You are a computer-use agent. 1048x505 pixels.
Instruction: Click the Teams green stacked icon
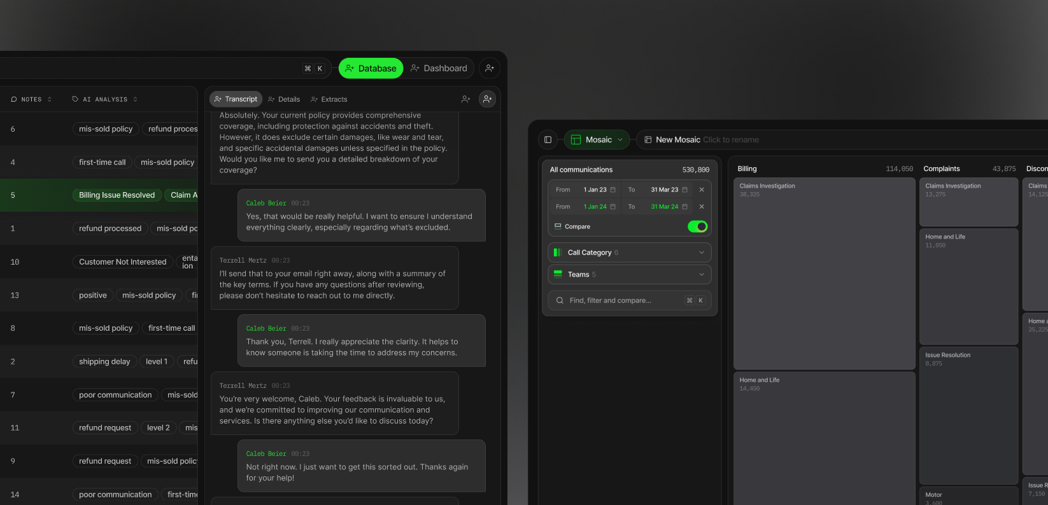point(558,274)
